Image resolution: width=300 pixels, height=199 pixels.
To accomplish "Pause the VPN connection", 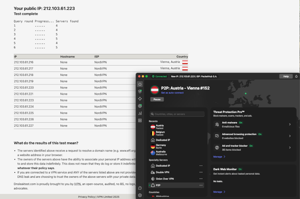I will pos(157,99).
